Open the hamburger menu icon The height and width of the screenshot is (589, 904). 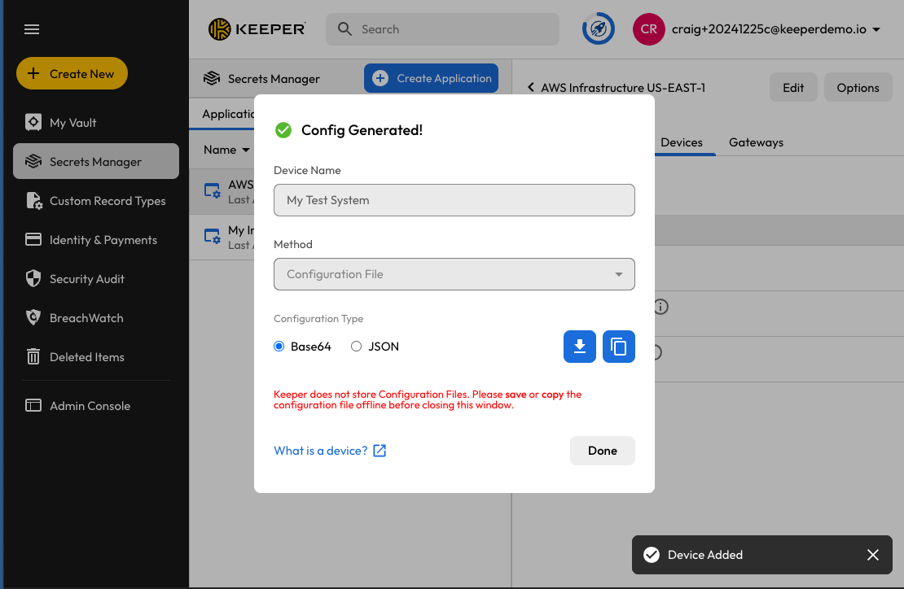[x=32, y=29]
